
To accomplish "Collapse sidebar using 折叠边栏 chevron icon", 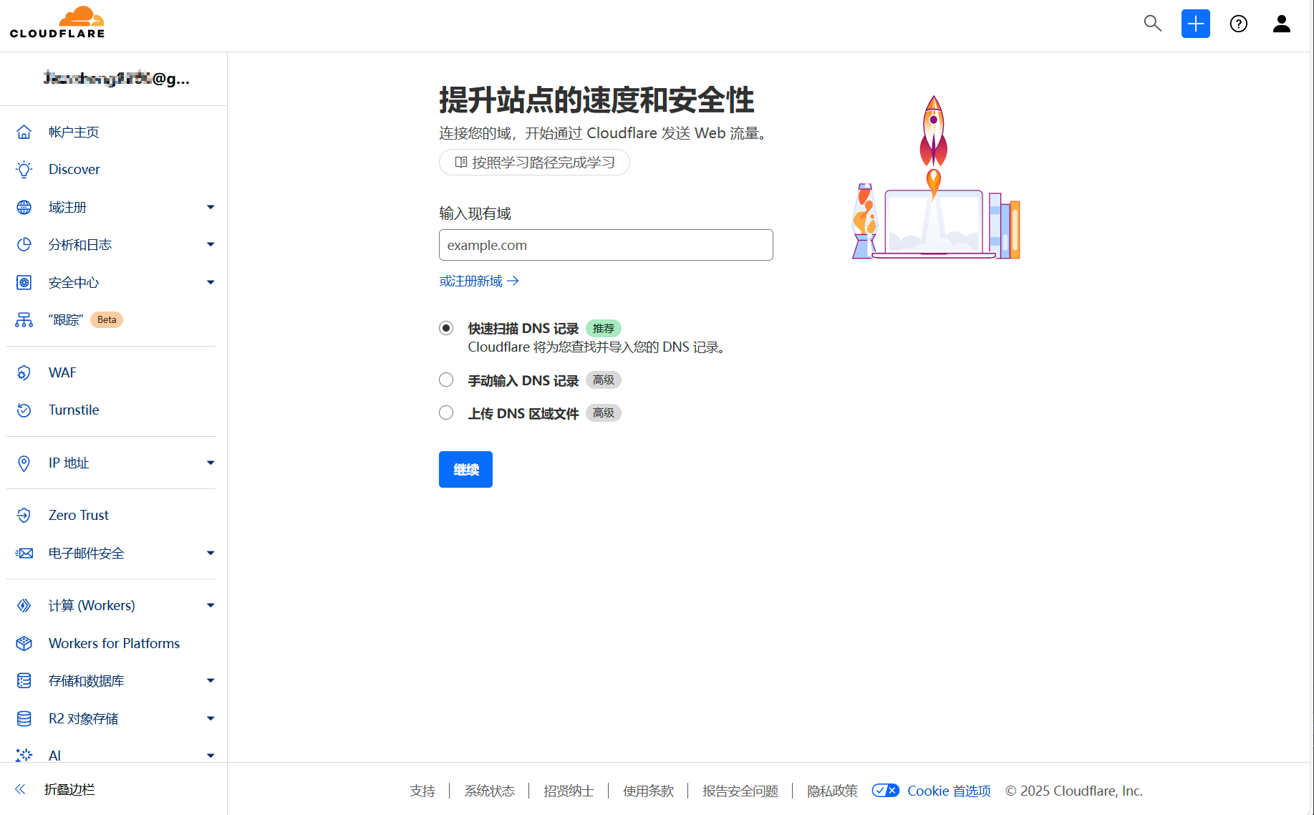I will click(20, 789).
